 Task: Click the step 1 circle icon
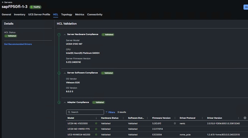click(59, 35)
